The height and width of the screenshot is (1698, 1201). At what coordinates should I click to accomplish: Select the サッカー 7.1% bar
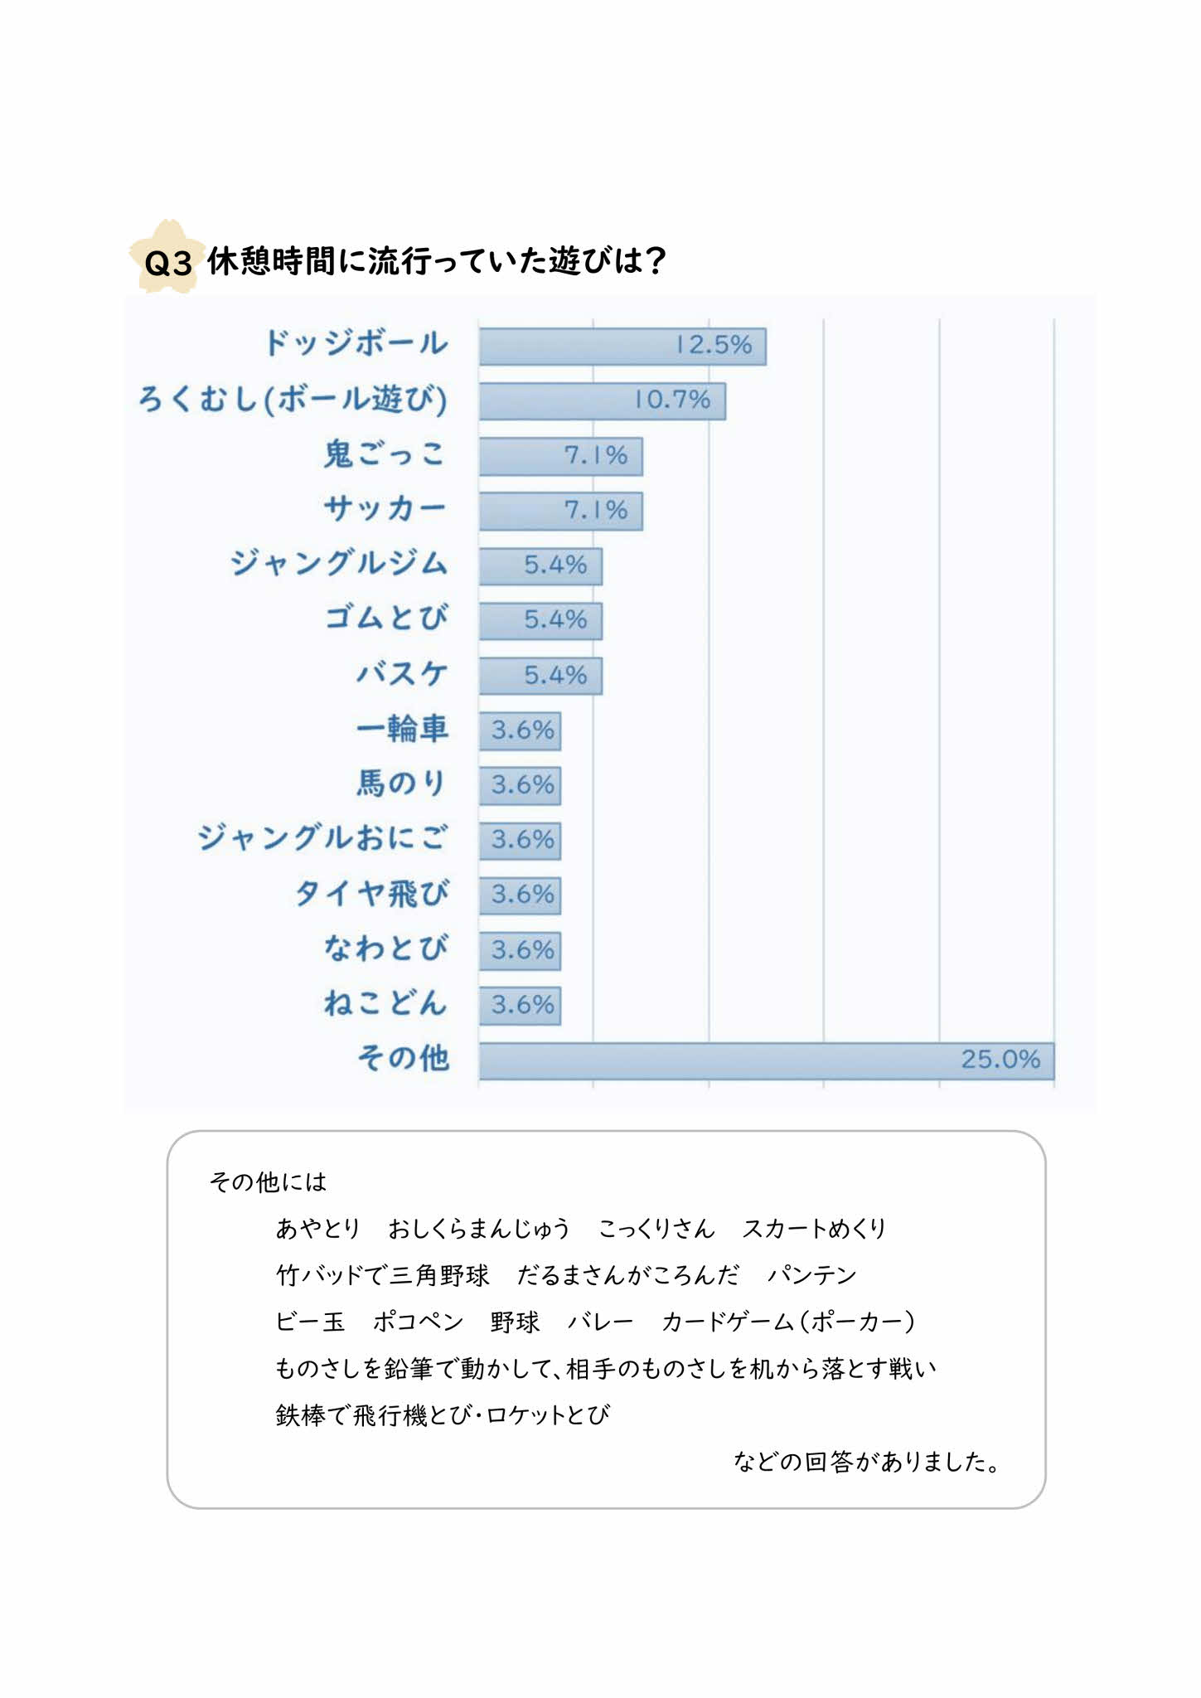561,511
